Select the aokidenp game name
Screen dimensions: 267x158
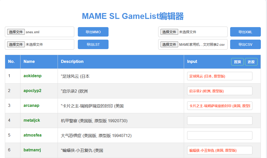coord(32,76)
